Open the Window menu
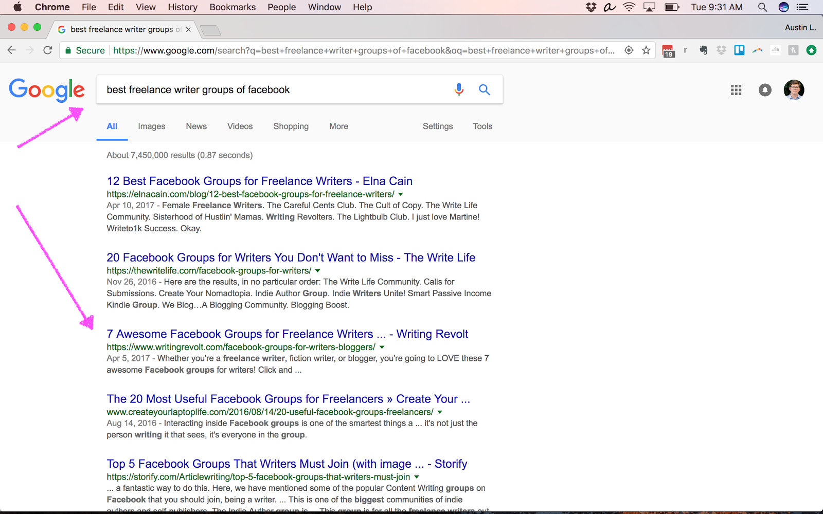Screen dimensions: 823x514 325,7
